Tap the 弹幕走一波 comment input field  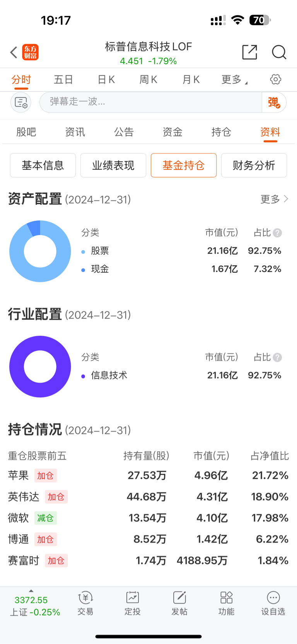pyautogui.click(x=151, y=102)
